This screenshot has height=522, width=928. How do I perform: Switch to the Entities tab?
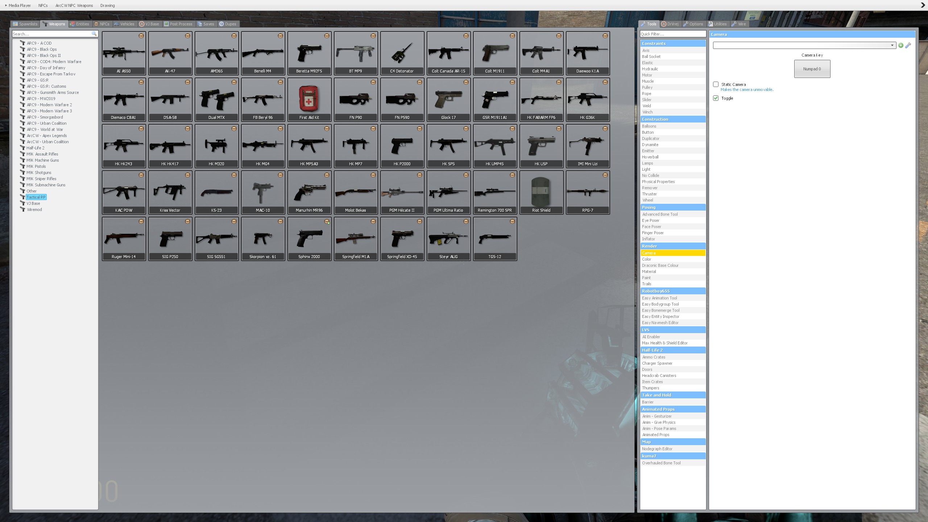(x=80, y=24)
